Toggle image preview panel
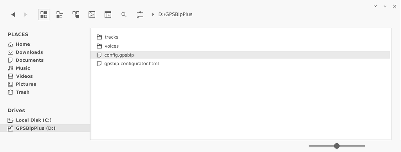Viewport: 401px width, 152px height. [x=92, y=14]
